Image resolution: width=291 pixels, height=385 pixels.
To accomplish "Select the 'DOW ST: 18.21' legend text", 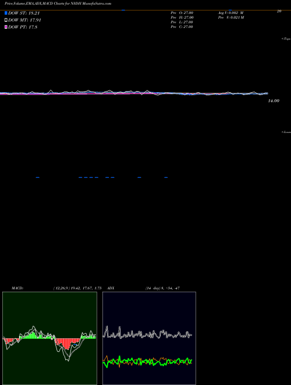I will pyautogui.click(x=24, y=13).
